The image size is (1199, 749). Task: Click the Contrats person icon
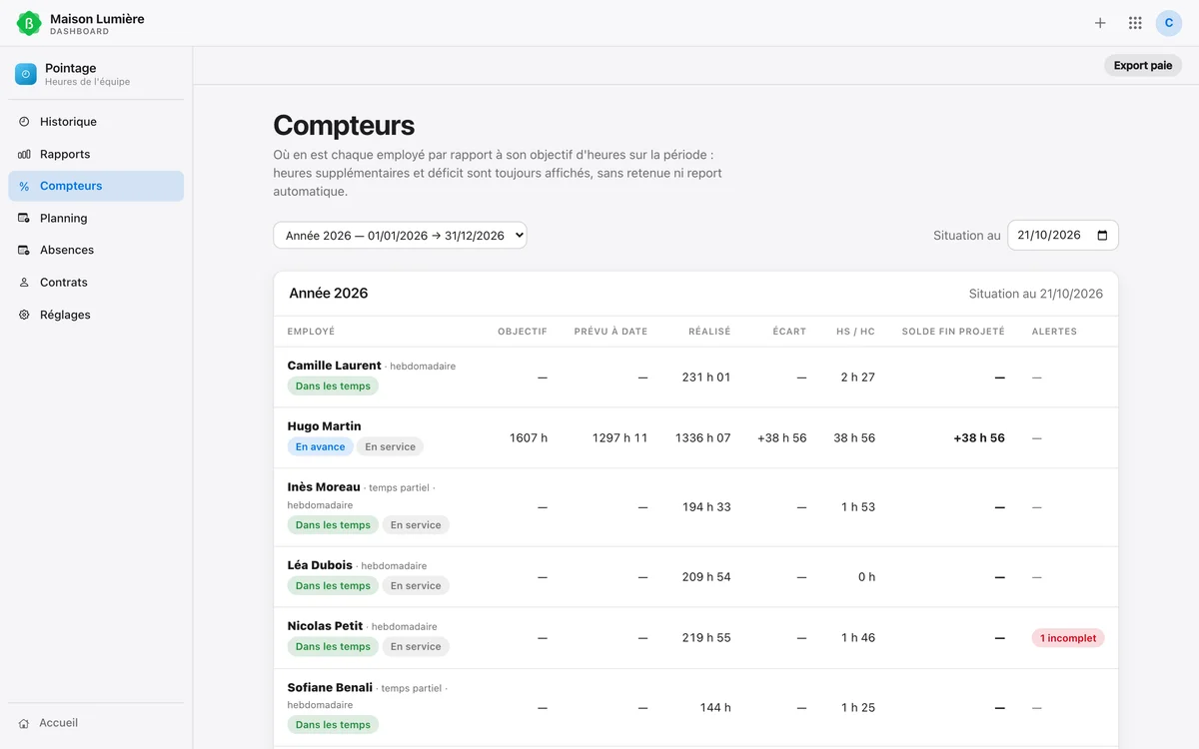pos(24,283)
